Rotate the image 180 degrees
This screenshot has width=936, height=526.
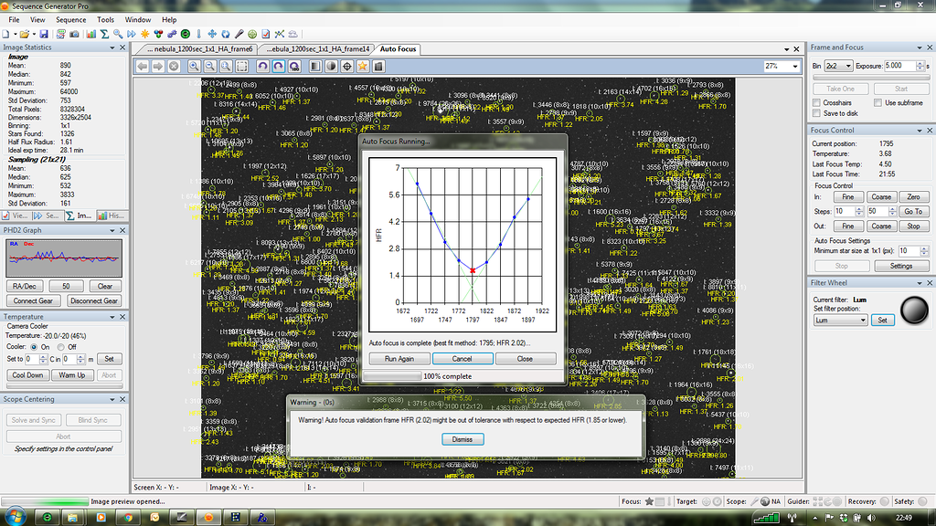click(x=294, y=66)
